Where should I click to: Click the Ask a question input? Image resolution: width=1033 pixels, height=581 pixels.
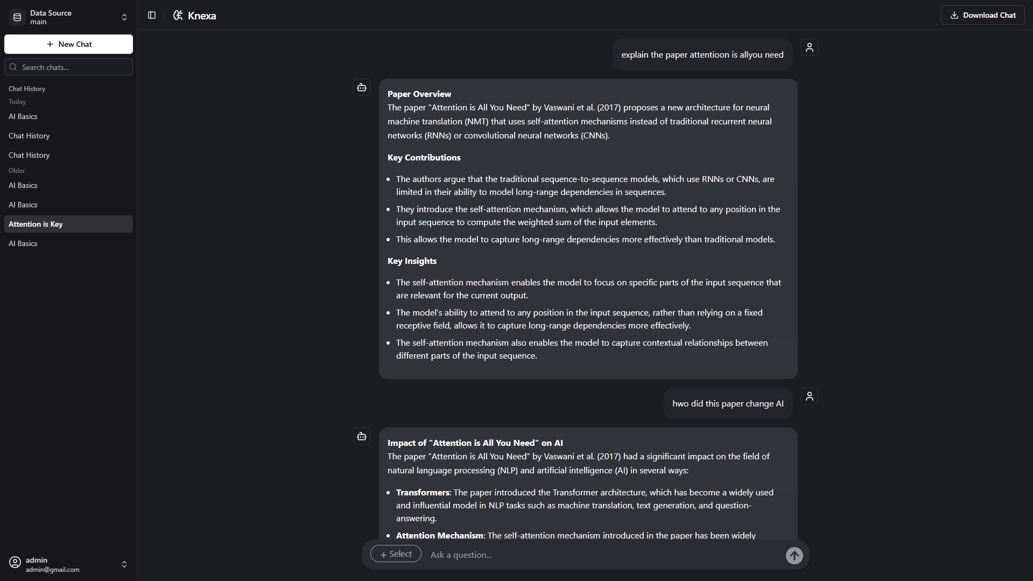(x=603, y=555)
